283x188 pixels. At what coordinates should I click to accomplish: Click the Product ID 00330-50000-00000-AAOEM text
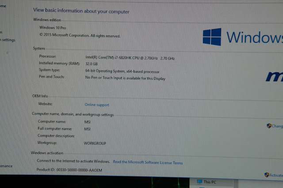(x=69, y=170)
